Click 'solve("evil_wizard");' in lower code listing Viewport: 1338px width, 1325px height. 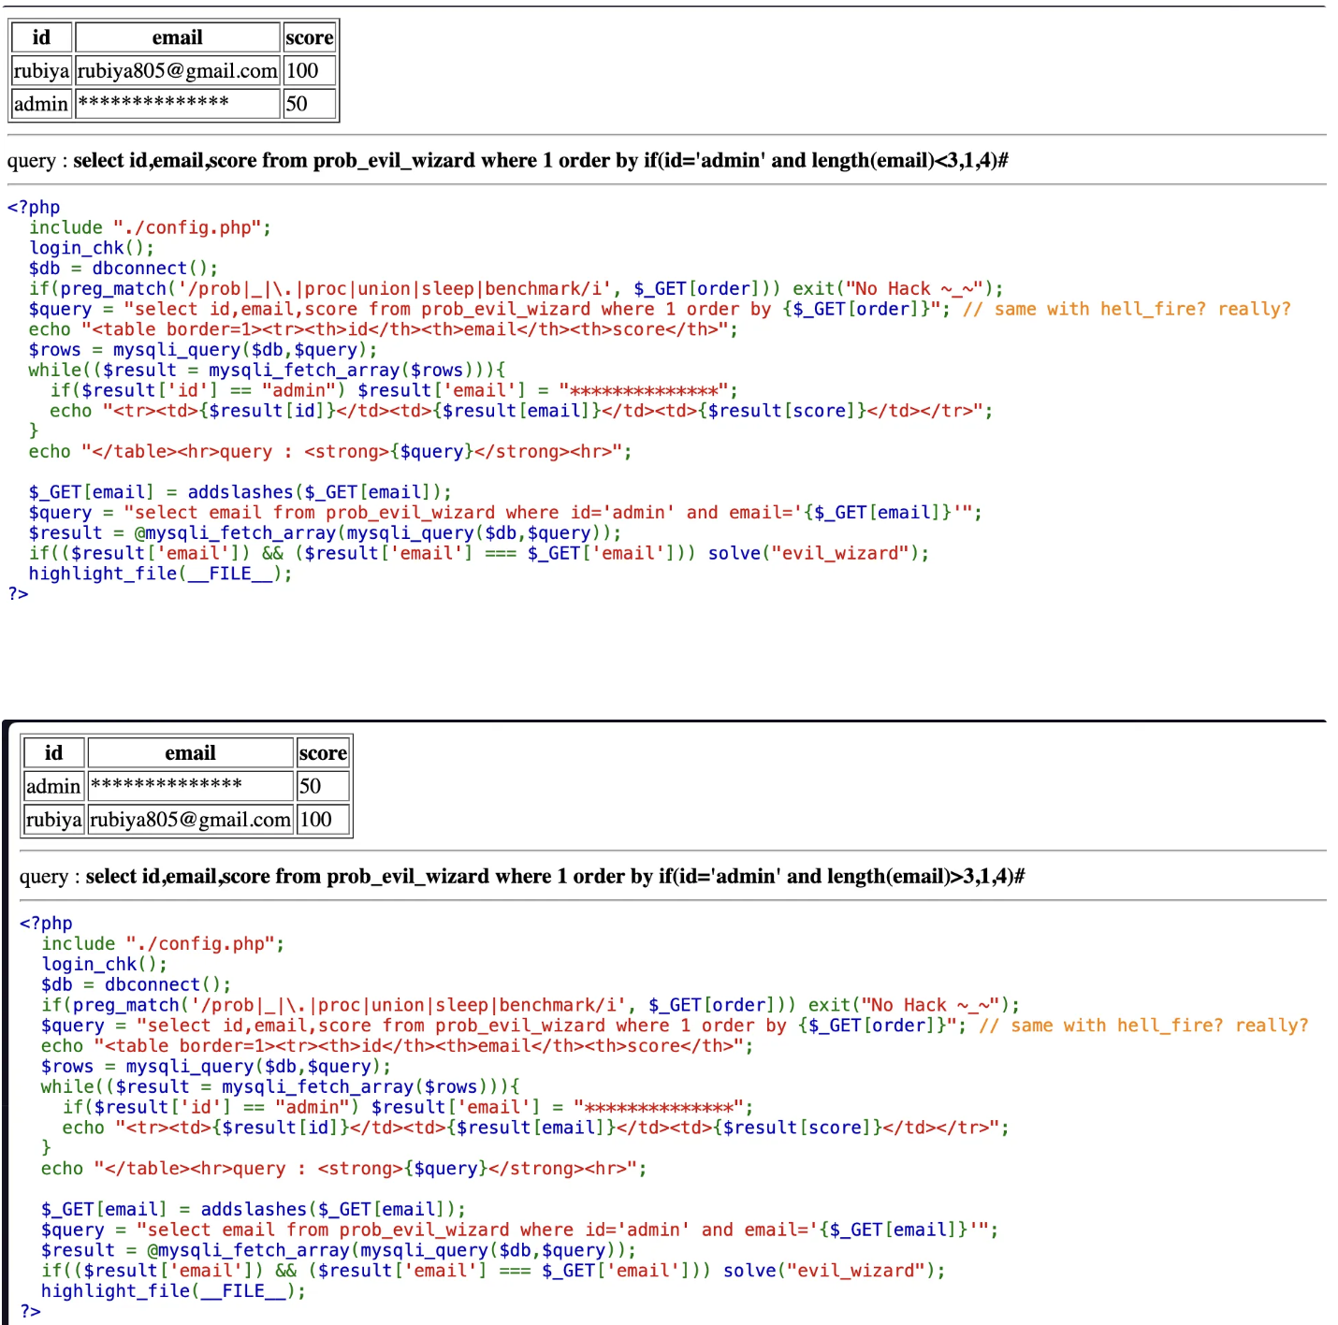[835, 1271]
